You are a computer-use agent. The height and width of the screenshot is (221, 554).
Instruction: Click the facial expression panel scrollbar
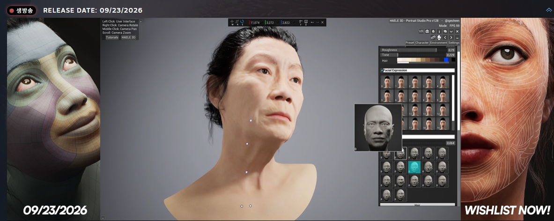pos(453,98)
